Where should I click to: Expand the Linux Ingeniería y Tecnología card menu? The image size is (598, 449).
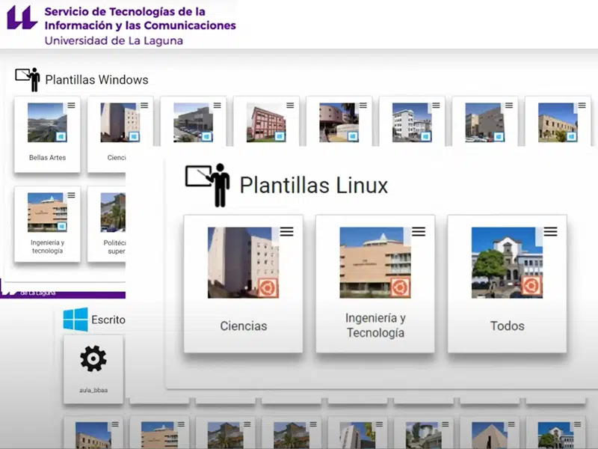[419, 232]
